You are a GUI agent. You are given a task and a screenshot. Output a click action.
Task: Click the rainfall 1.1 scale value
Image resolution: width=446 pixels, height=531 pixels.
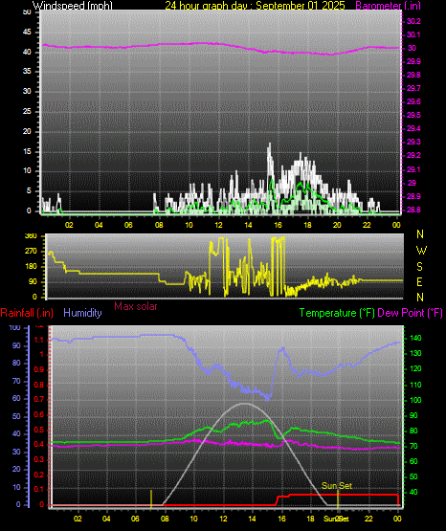pos(39,340)
